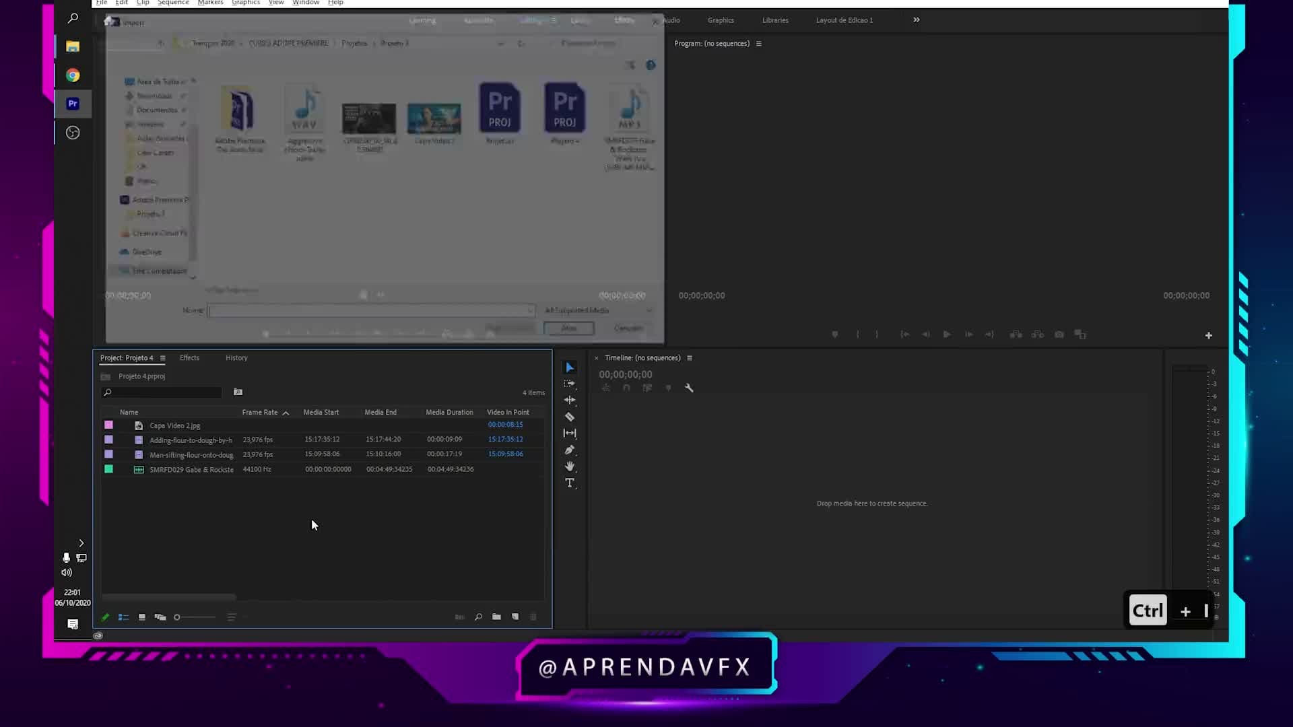The height and width of the screenshot is (727, 1293).
Task: Click Project panel horizontal scrollbar
Action: coord(169,596)
